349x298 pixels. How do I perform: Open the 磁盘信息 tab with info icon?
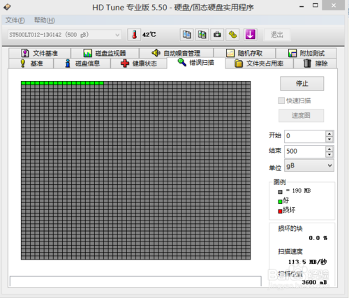[82, 64]
